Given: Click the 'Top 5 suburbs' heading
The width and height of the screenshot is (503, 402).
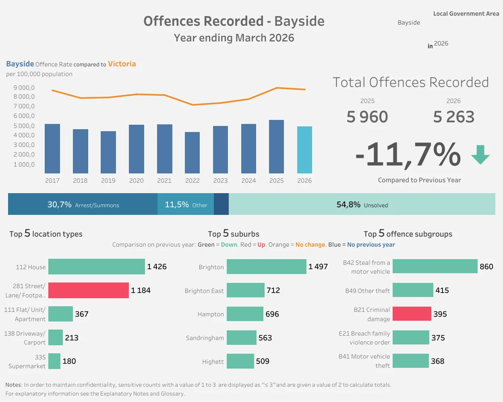Looking at the screenshot, I should [234, 233].
